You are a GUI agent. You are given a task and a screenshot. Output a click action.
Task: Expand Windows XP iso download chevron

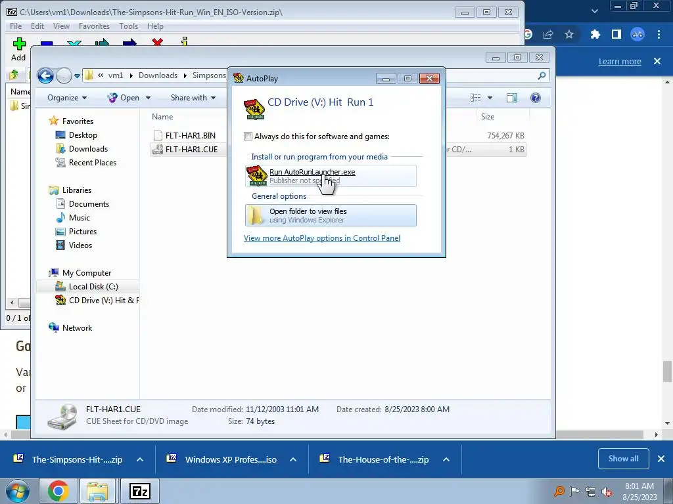tap(293, 459)
